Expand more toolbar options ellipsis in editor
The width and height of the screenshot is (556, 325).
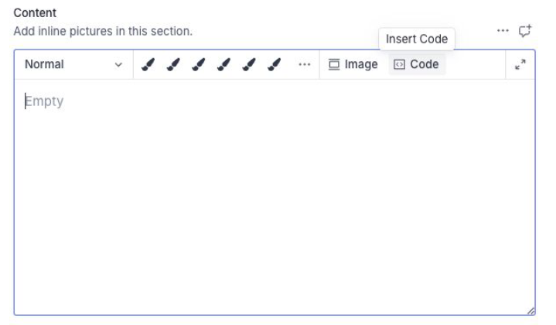pos(304,65)
